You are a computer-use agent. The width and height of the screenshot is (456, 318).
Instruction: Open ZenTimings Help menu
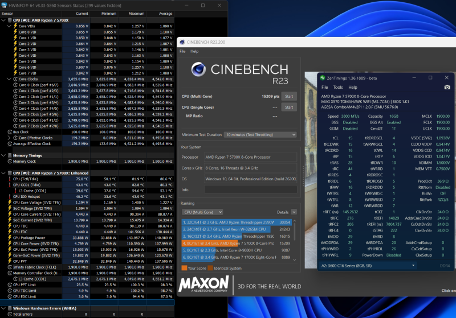[353, 87]
